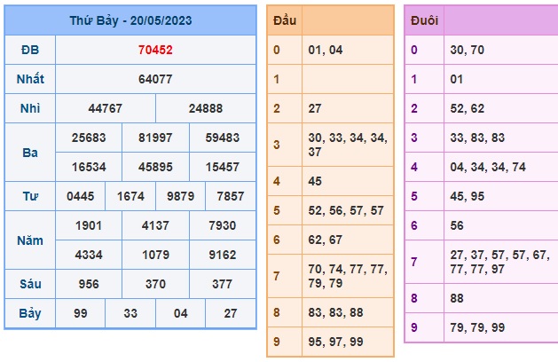The width and height of the screenshot is (558, 362).
Task: Click the 'Nhất' row label
Action: pos(30,79)
